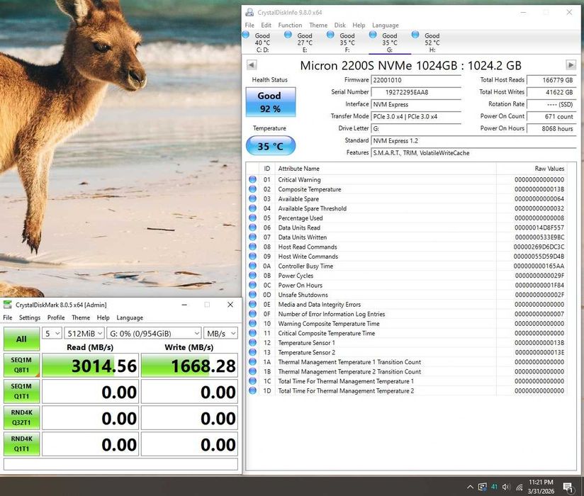Screen dimensions: 584x496
Task: Click status orb for Power Cycles row
Action: click(252, 275)
